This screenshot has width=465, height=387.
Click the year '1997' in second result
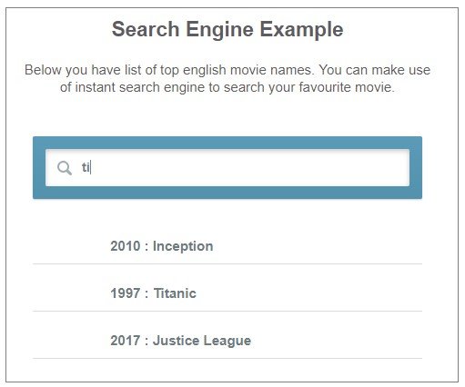click(x=126, y=293)
